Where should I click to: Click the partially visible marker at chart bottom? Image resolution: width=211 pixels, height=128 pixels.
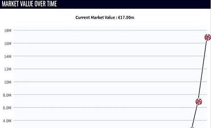(192, 127)
